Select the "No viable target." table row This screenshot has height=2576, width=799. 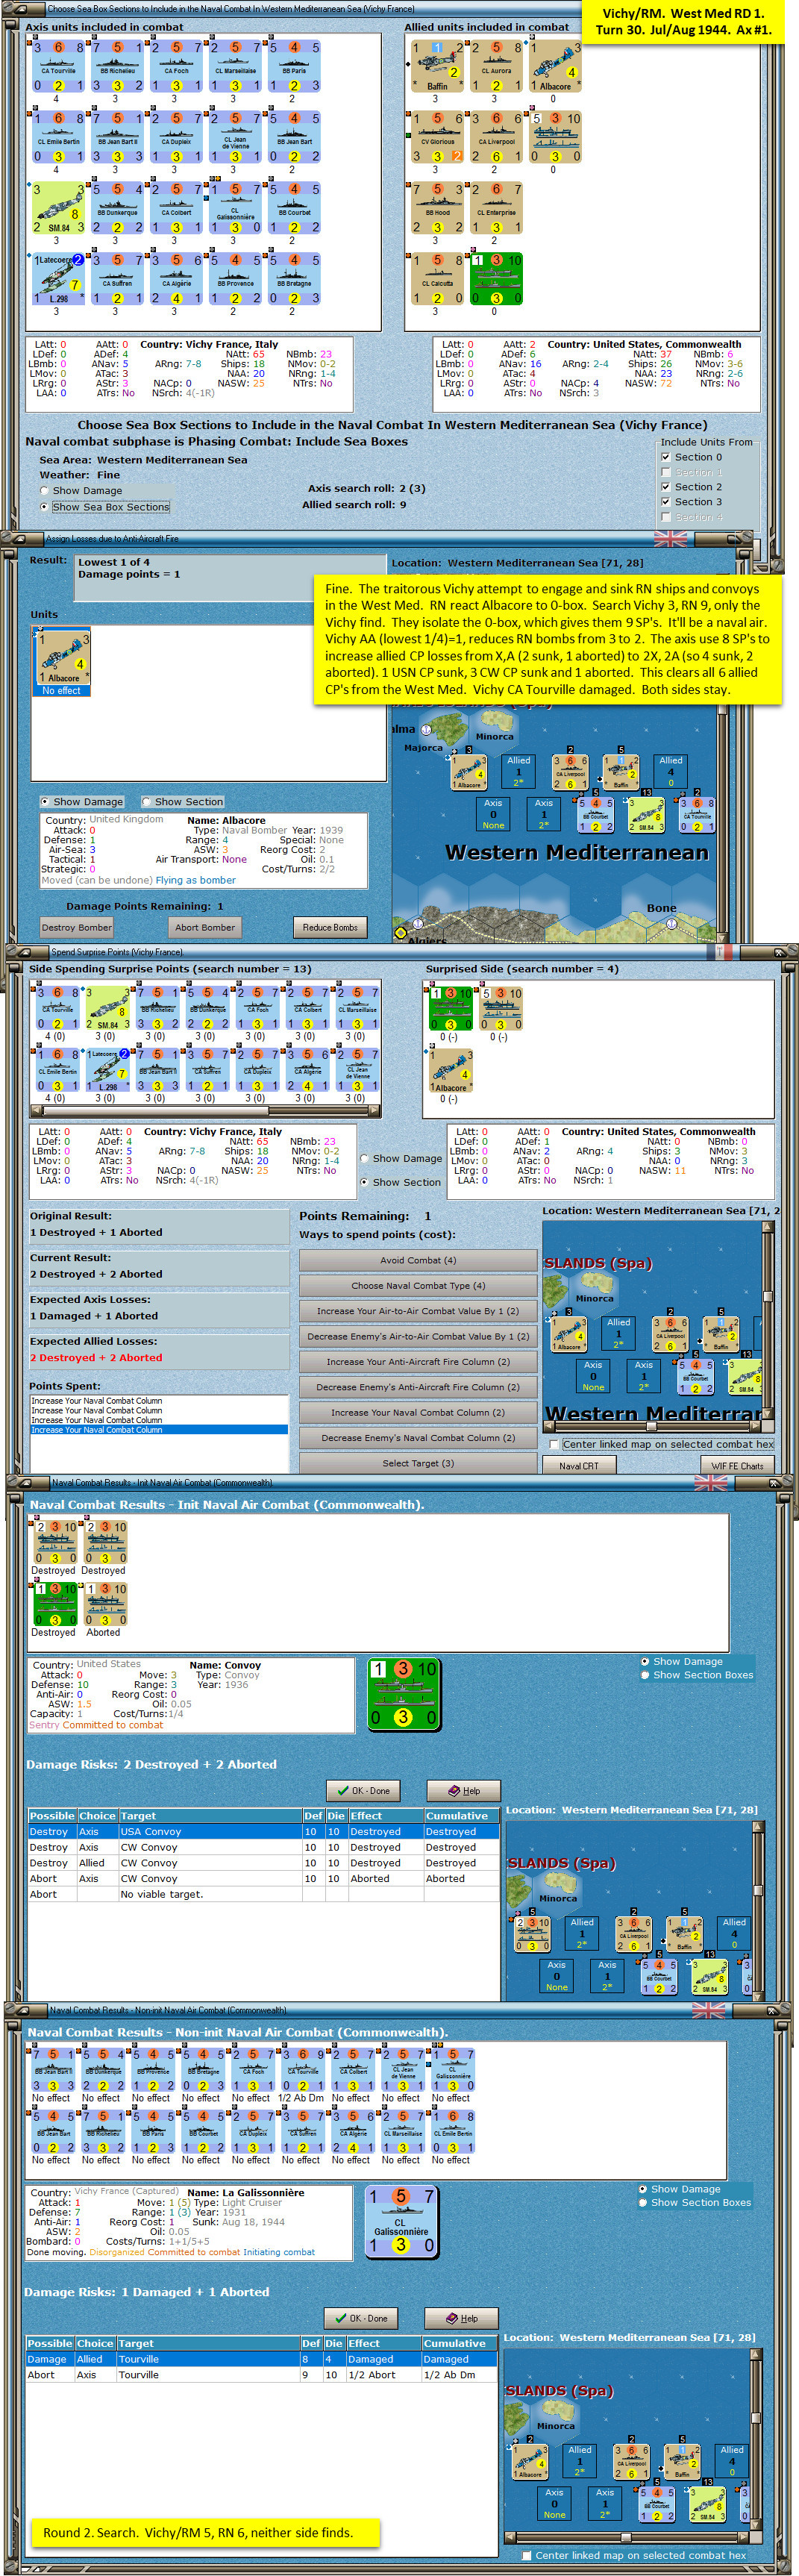tap(263, 1894)
